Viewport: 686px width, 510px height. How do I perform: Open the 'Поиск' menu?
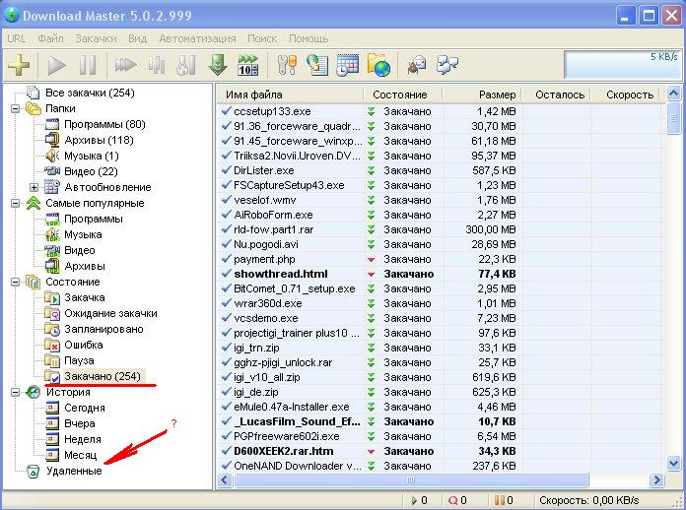(x=262, y=38)
